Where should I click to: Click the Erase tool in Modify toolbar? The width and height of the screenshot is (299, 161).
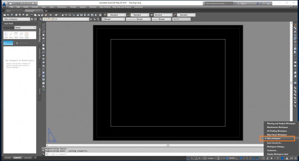coord(295,25)
